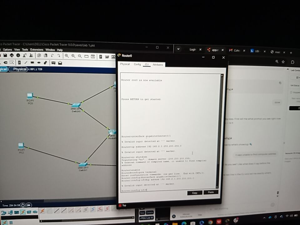
Task: Click the PC2 device on canvas
Action: tap(21, 145)
